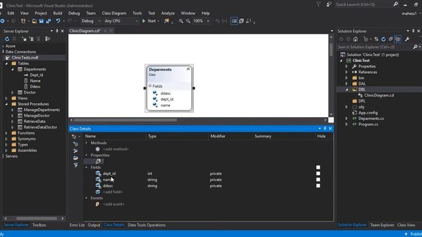Click the Refresh icon in Solution Explorer
Screen dimensions: 422x237
point(384,39)
